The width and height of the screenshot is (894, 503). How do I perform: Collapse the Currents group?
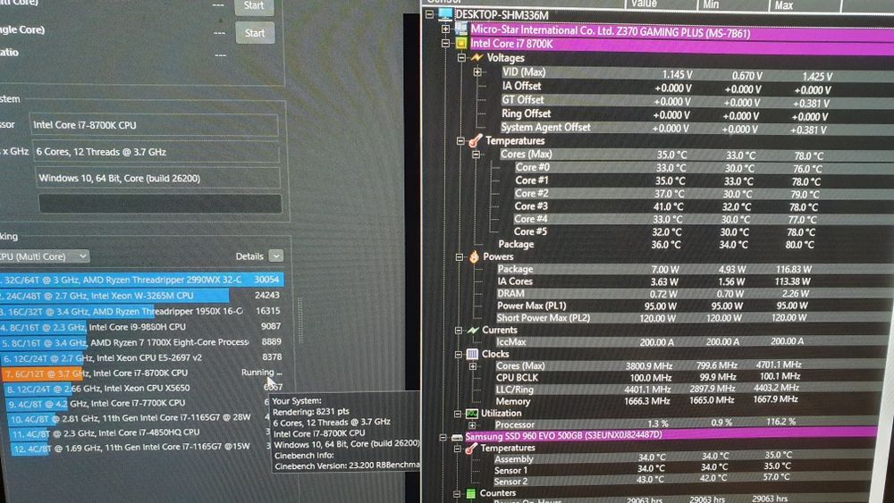pos(459,331)
